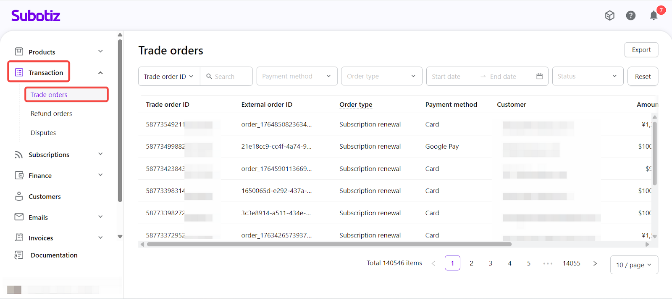Reset the filters with Reset button

tap(643, 76)
